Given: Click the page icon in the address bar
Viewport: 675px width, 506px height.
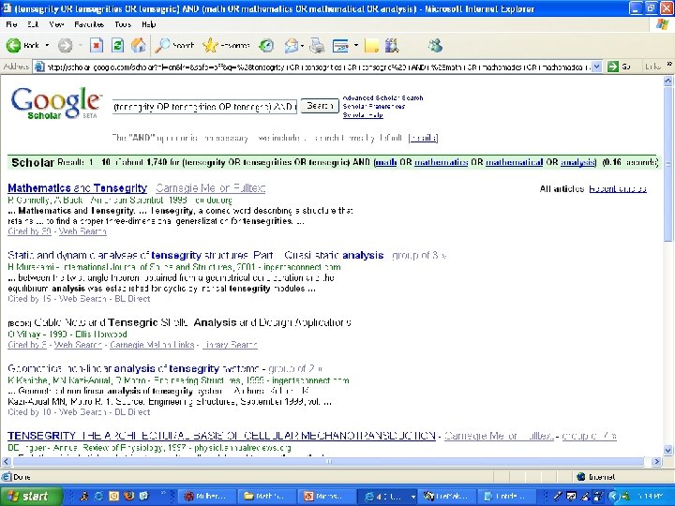Looking at the screenshot, I should [x=39, y=67].
